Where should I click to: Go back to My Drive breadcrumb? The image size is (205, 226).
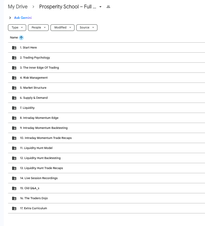coord(18,7)
